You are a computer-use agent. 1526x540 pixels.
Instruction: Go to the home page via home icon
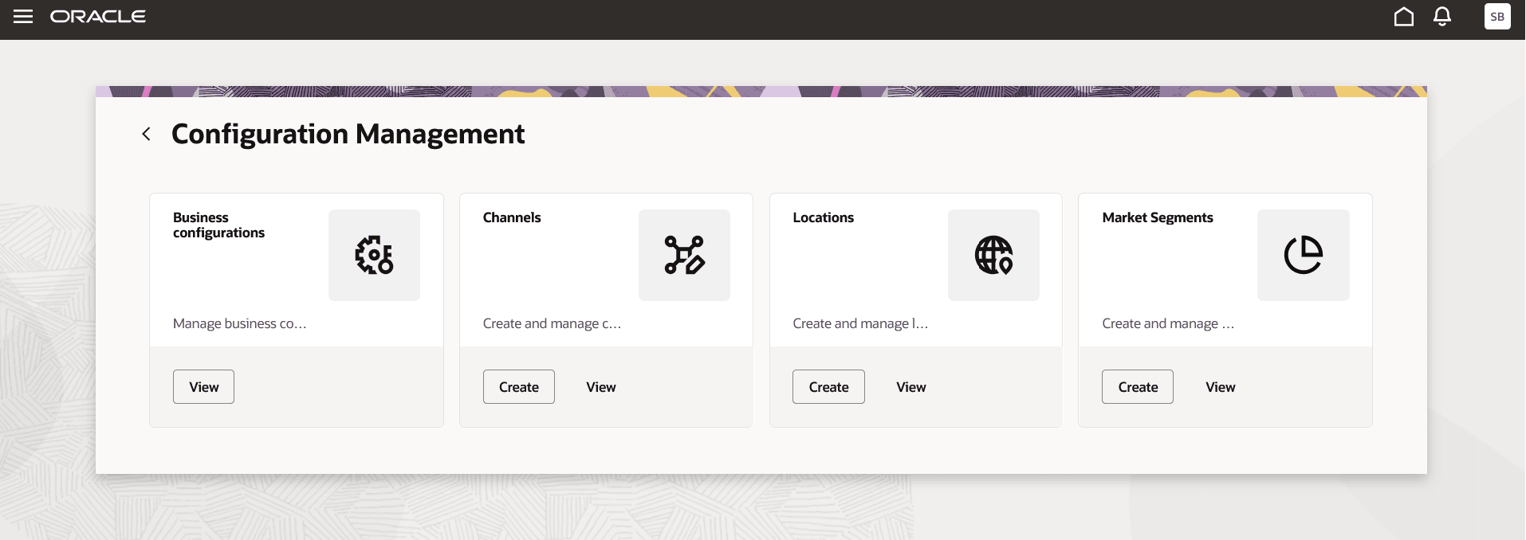(x=1403, y=16)
